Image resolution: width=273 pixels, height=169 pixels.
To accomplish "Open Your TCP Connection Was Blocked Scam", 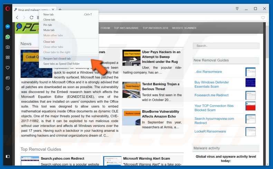I will (214, 108).
